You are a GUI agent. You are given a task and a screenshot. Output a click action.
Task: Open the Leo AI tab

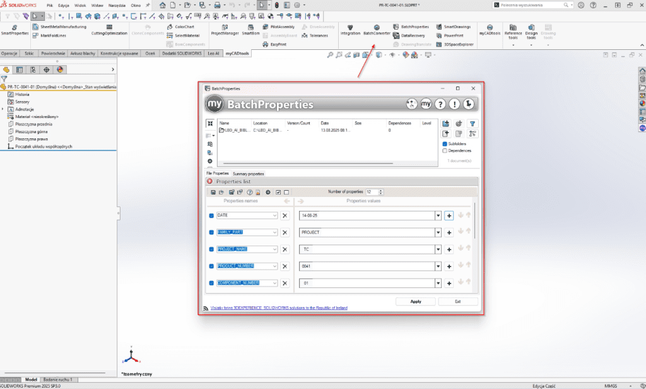213,53
